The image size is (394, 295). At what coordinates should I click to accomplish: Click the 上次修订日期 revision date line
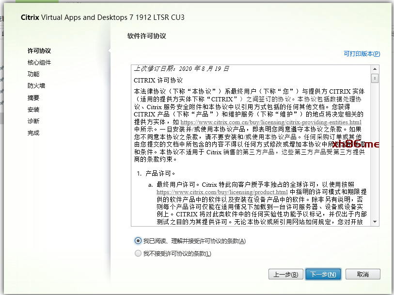181,69
